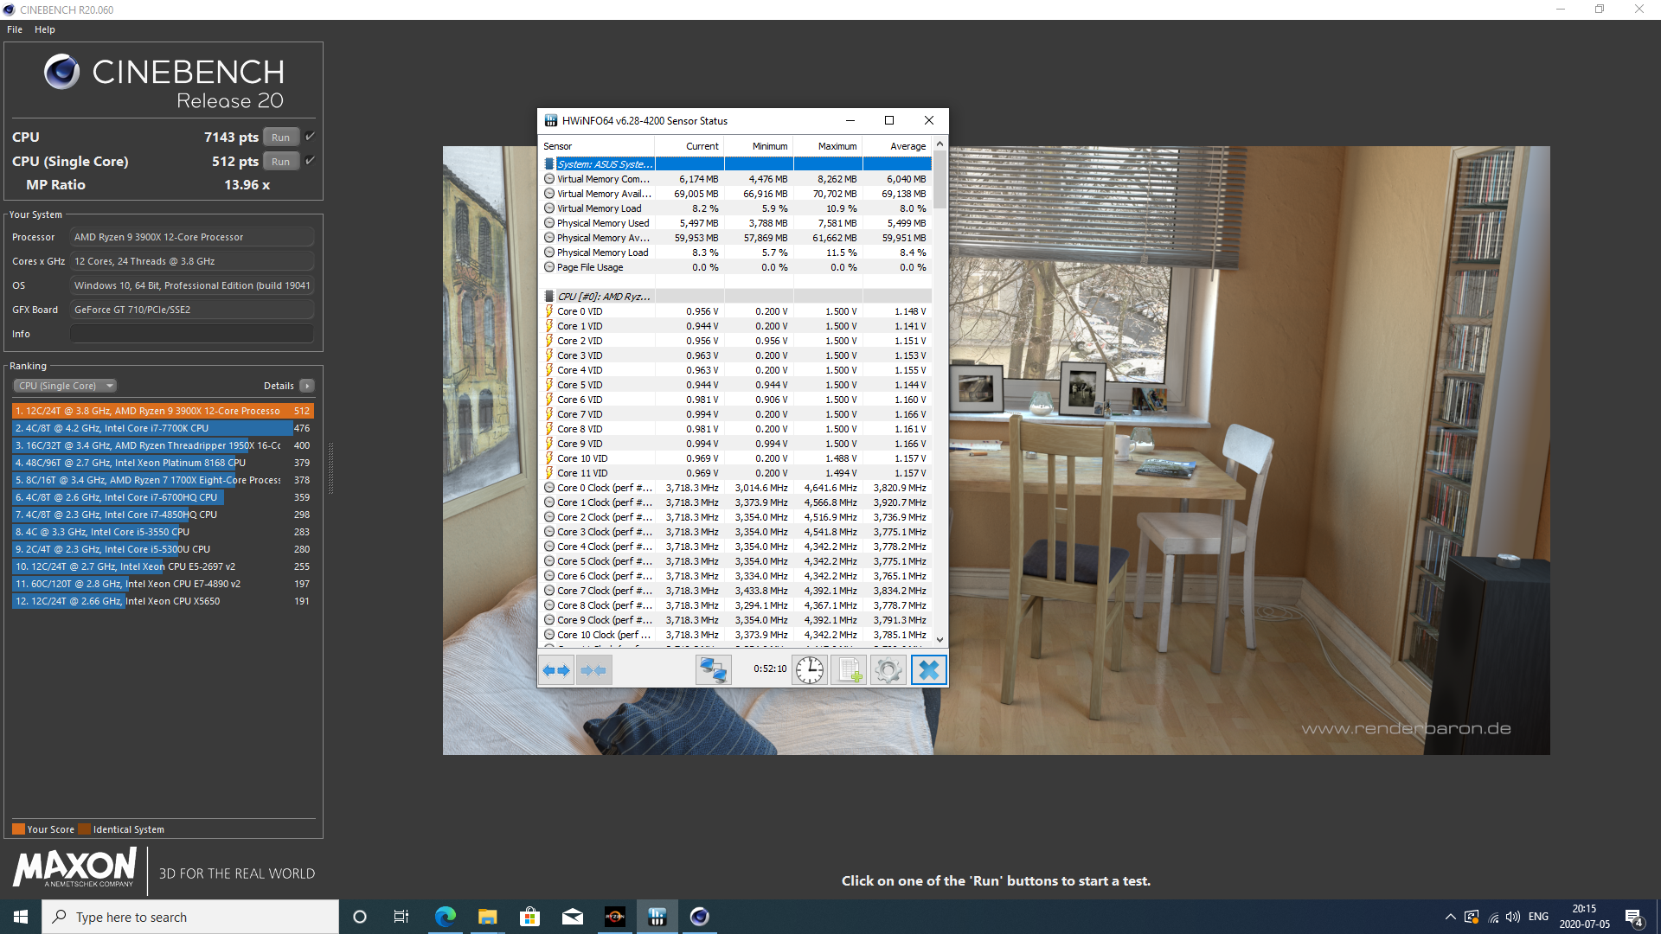Screen dimensions: 1661x934
Task: Reset min/max values with the clock icon
Action: (810, 670)
